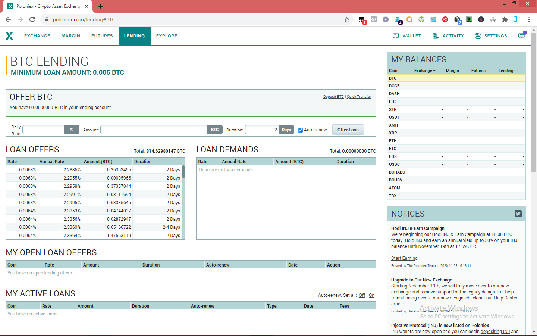This screenshot has width=537, height=336.
Task: Open the Exchange menu
Action: [x=37, y=36]
